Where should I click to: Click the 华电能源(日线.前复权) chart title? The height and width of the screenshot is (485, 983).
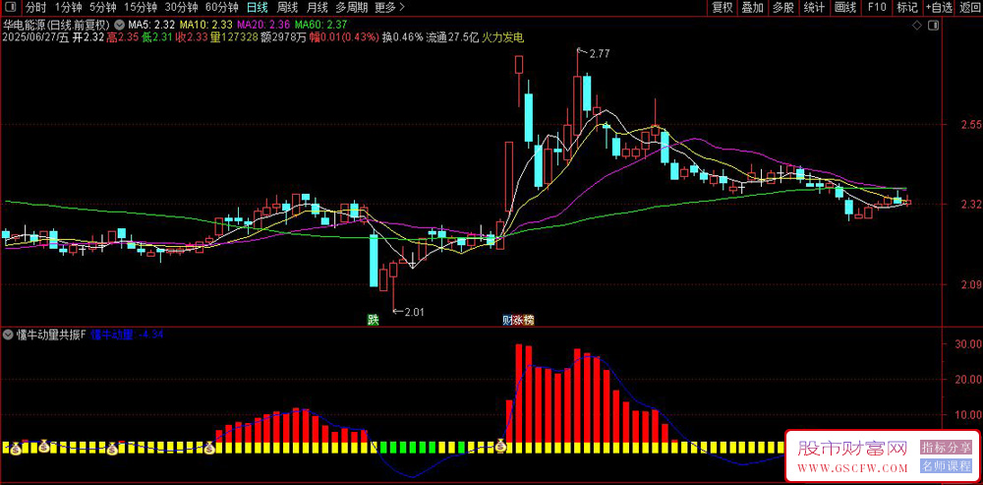pyautogui.click(x=57, y=25)
